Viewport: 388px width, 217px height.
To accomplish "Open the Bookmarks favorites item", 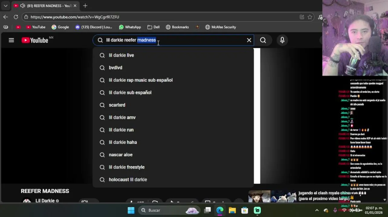I will click(177, 27).
